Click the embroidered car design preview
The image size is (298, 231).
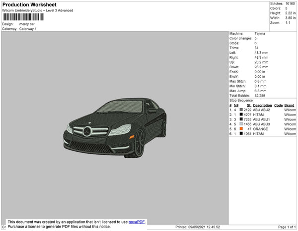[x=115, y=128]
